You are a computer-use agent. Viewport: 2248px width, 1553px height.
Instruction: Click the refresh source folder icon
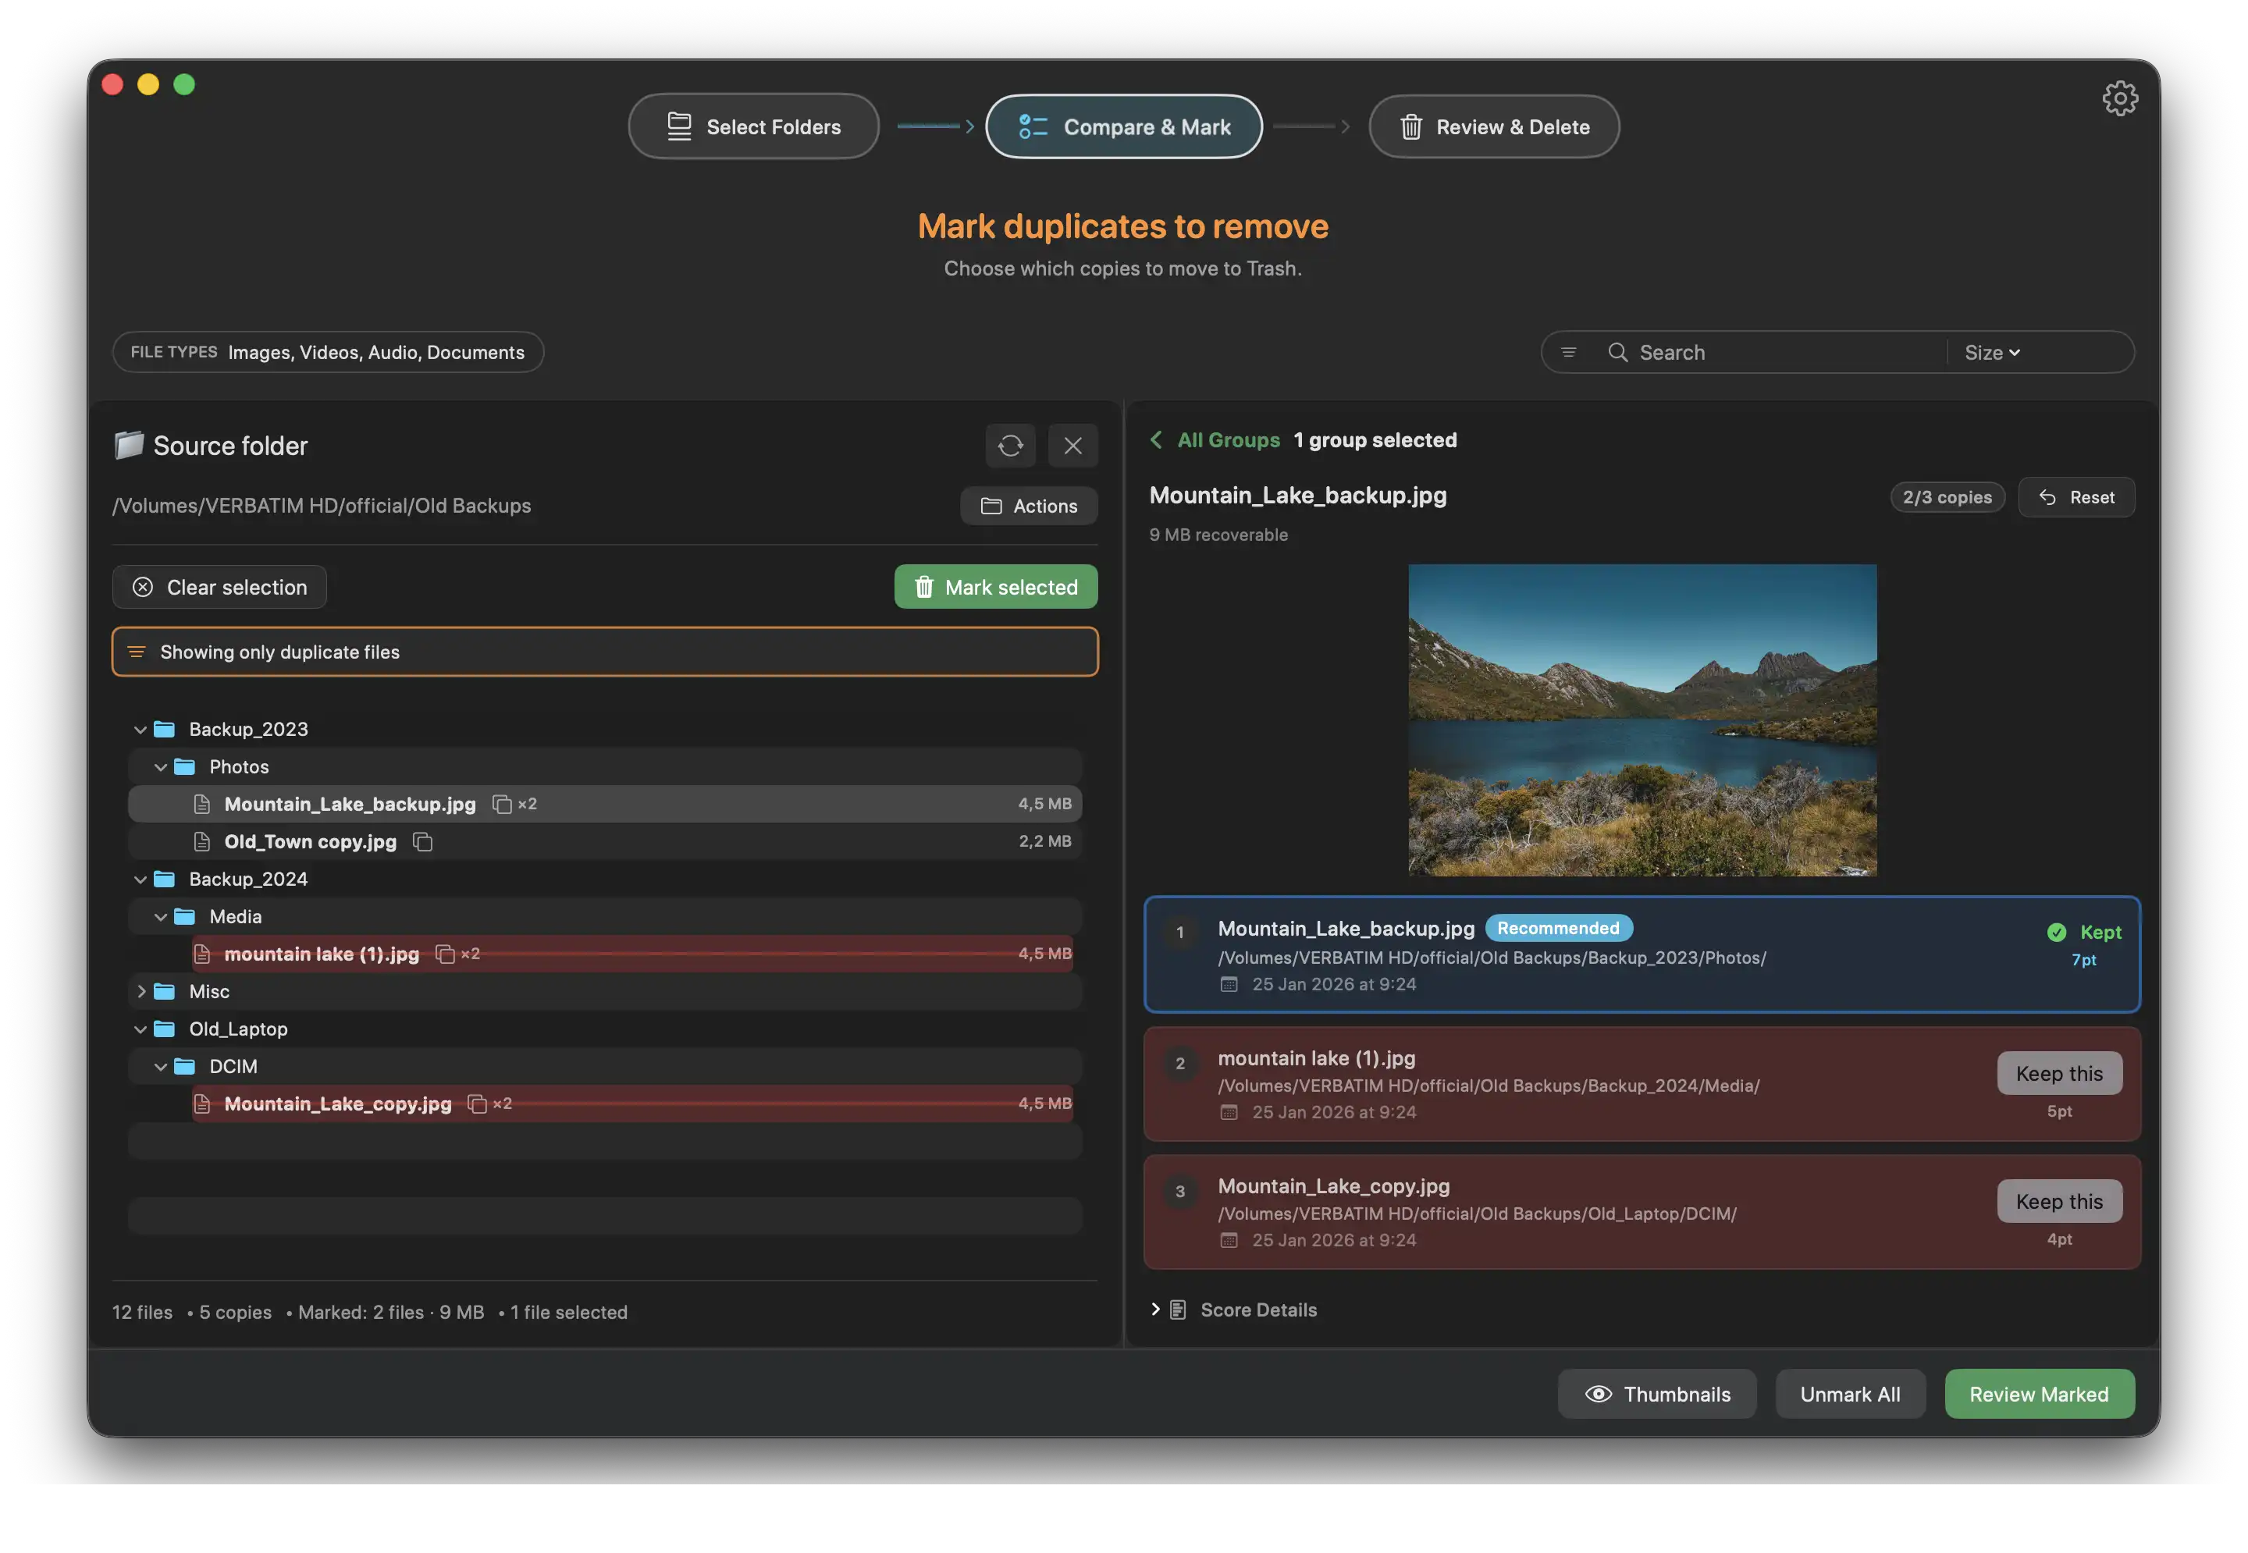click(x=1010, y=446)
